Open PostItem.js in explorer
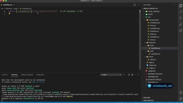The height and width of the screenshot is (103, 183). 160,31
